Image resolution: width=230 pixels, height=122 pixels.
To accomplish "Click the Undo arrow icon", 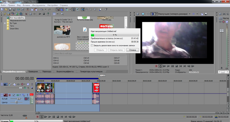I will [42, 9].
